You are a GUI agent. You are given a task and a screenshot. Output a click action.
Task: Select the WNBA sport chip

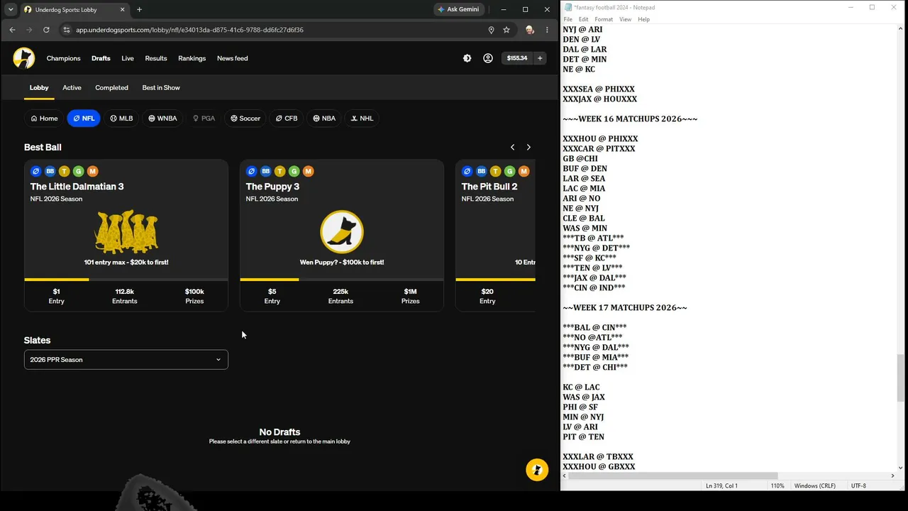pos(162,119)
